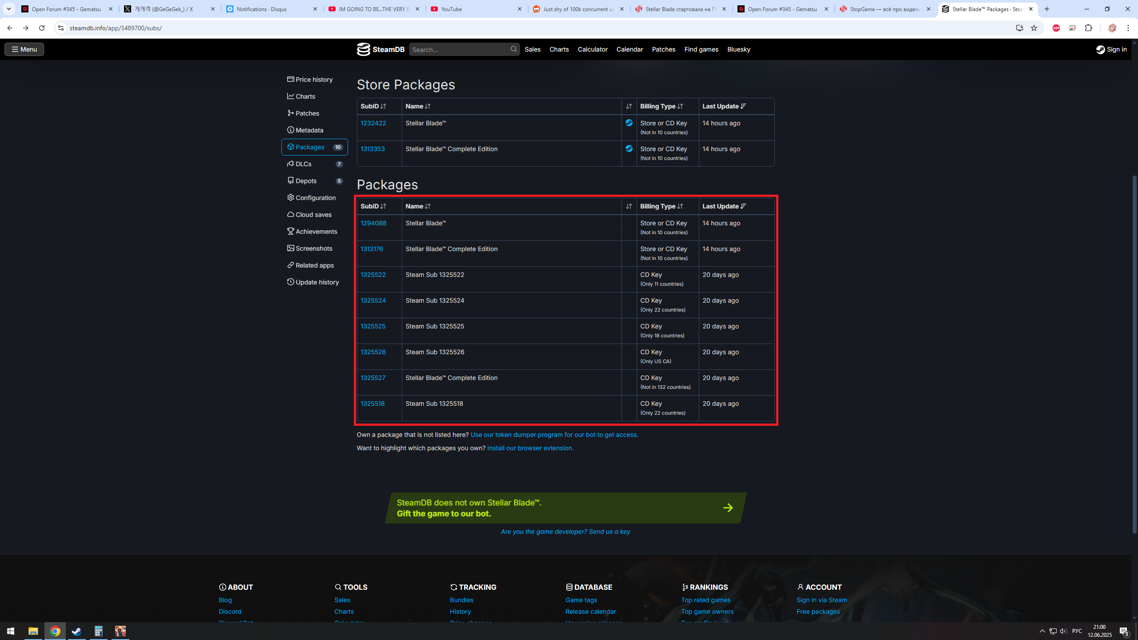
Task: Open the AdBlock Plus extension icon
Action: pos(1056,28)
